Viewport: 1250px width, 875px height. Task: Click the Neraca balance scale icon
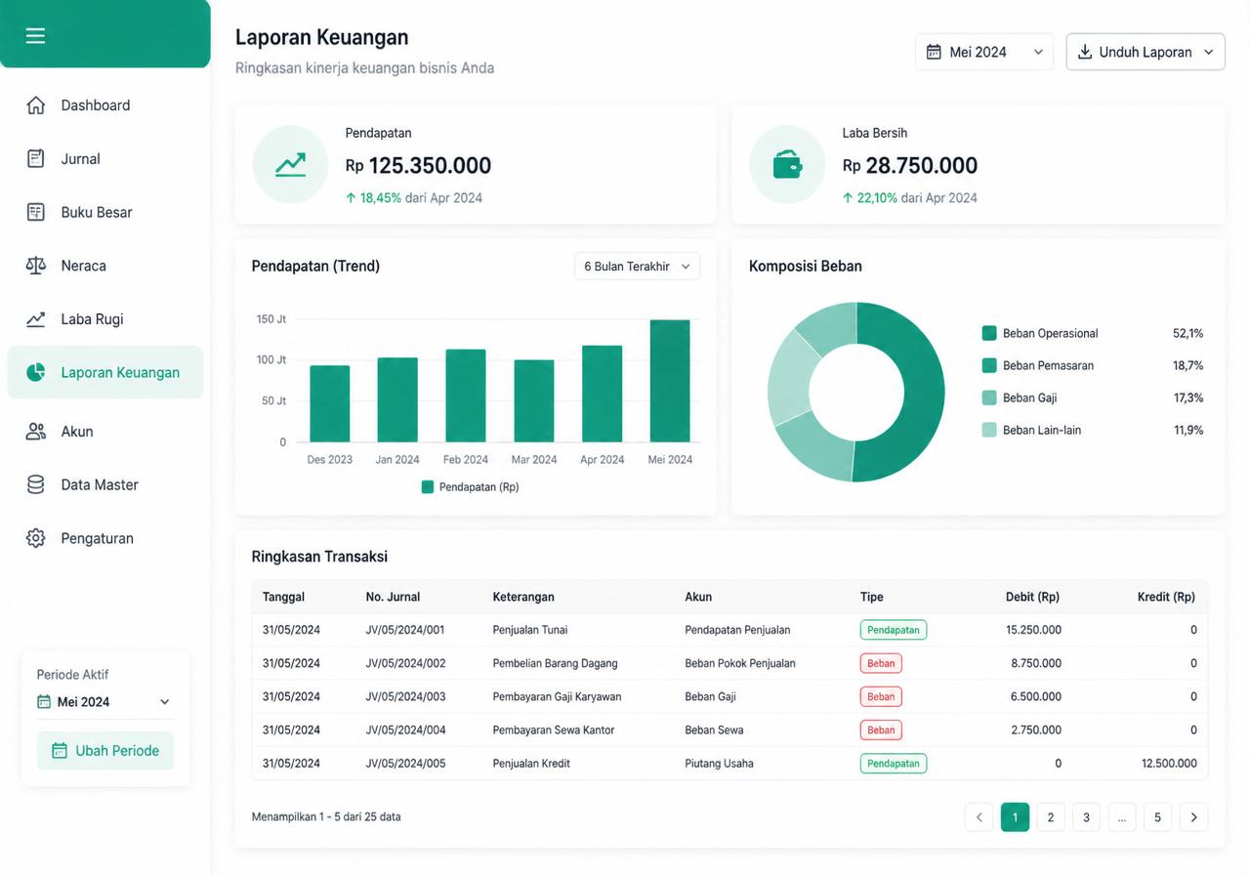click(x=36, y=266)
